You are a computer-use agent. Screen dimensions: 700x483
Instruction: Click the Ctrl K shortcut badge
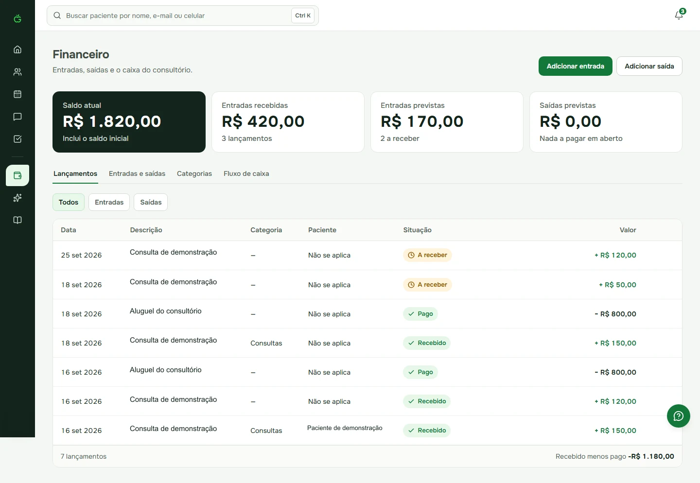click(303, 16)
